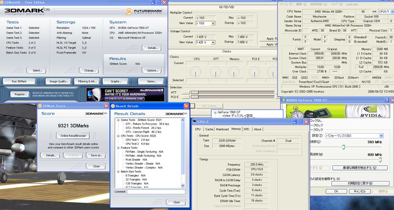
Task: Switch to the CPU tab in CPU-Z
Action: click(x=198, y=129)
